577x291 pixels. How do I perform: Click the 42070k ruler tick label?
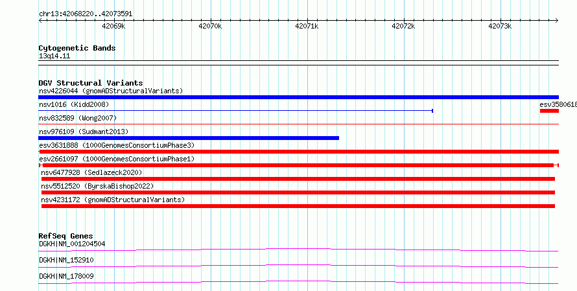(x=210, y=26)
